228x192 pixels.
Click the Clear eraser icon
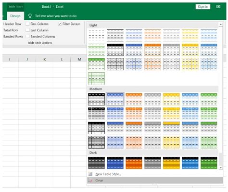point(90,180)
